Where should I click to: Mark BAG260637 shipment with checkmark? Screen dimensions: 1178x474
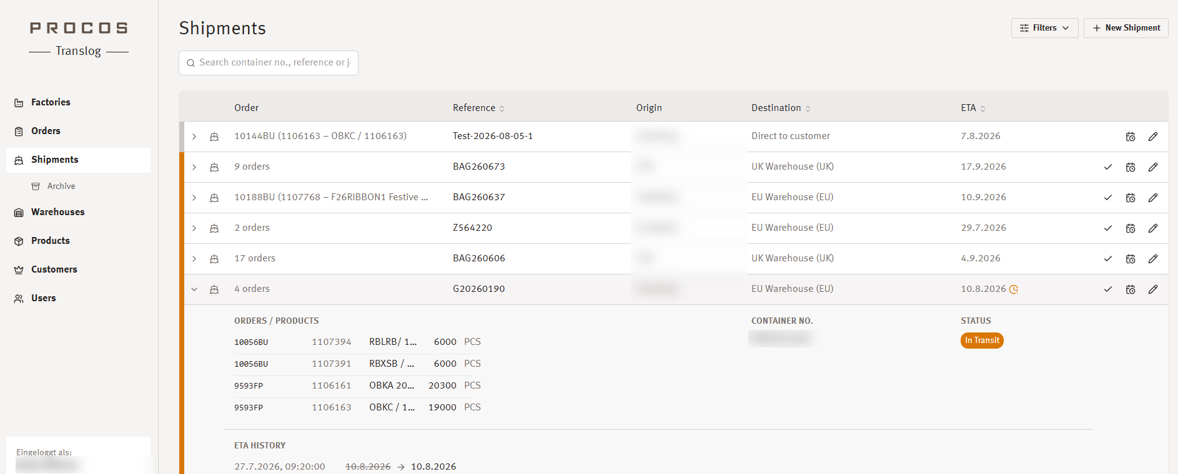click(1108, 198)
